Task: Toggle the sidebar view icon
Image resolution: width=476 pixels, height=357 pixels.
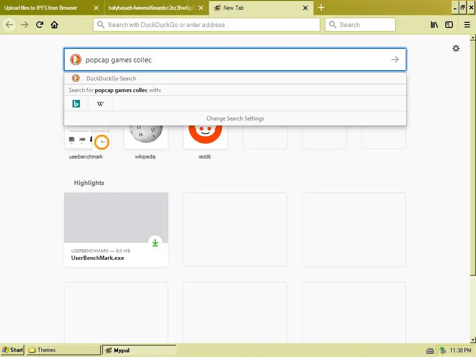Action: coord(449,25)
